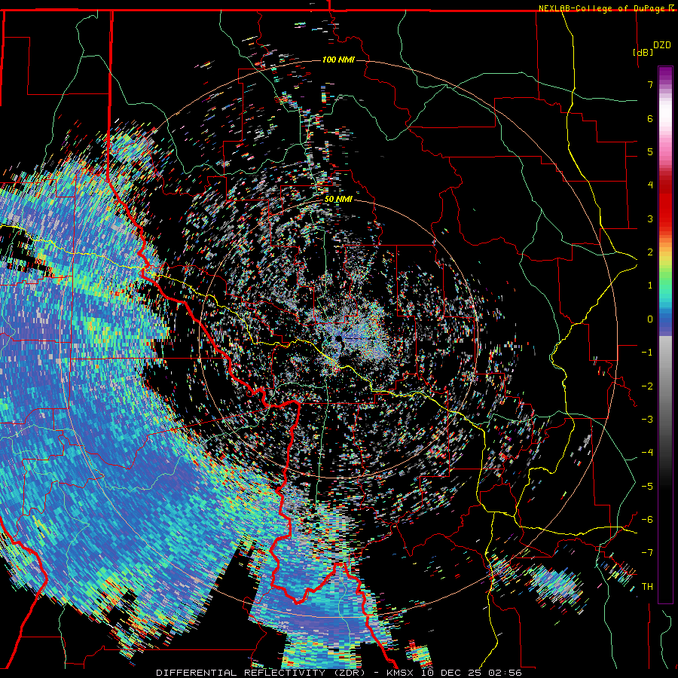Click the 50 NMI range ring label
678x678 pixels.
pos(338,200)
